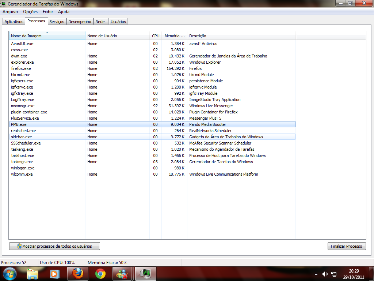Click Processos: 52 in status bar

click(x=14, y=262)
